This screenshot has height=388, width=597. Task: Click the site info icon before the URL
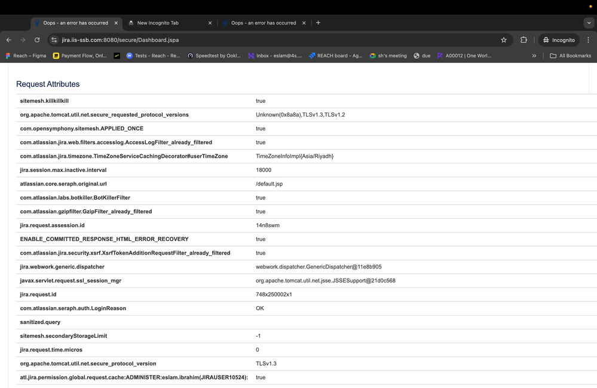pyautogui.click(x=54, y=40)
